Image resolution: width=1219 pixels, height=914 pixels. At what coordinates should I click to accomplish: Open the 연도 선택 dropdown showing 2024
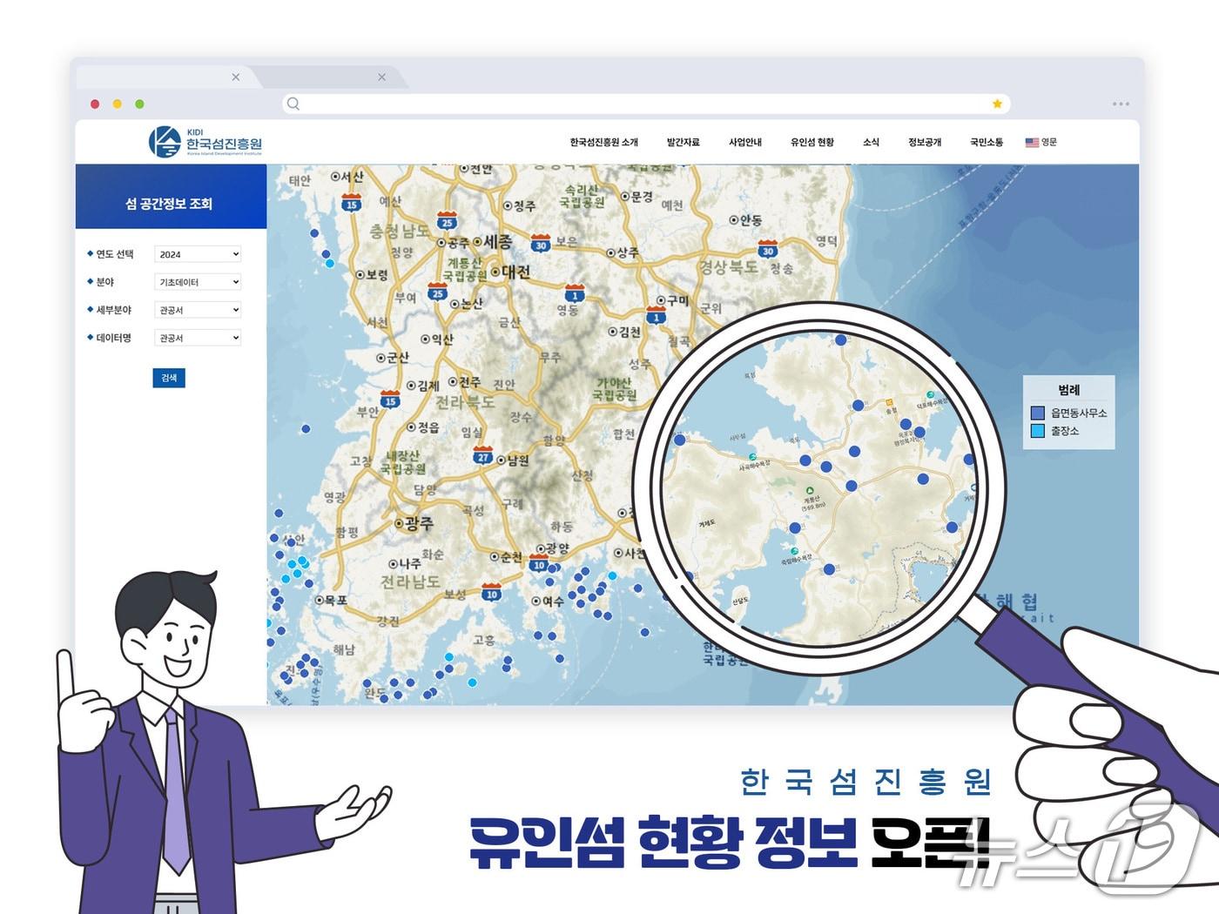[197, 253]
